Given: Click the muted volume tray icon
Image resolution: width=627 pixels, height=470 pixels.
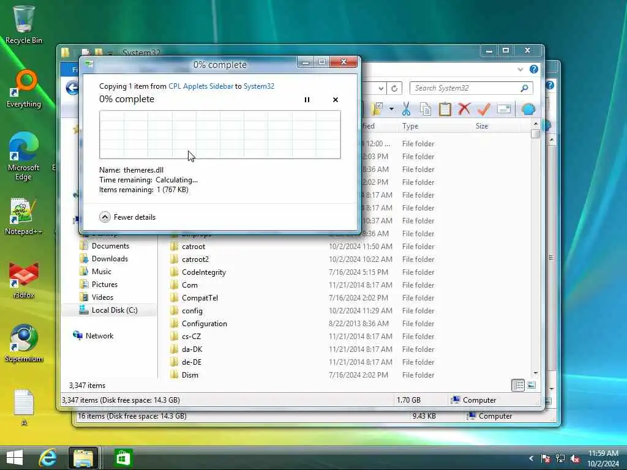Looking at the screenshot, I should pos(576,458).
